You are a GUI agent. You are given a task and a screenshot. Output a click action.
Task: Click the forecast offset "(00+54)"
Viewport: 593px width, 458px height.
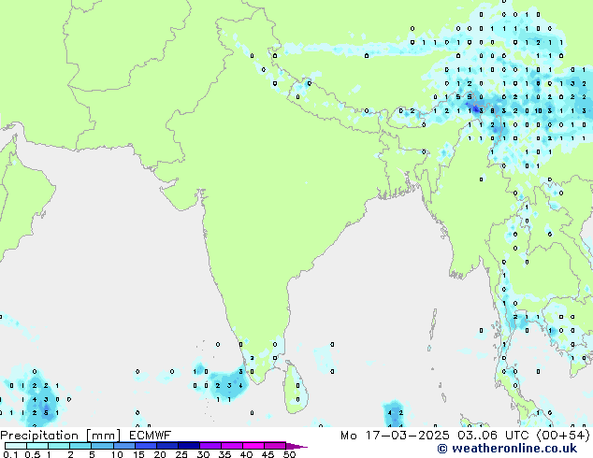click(563, 436)
